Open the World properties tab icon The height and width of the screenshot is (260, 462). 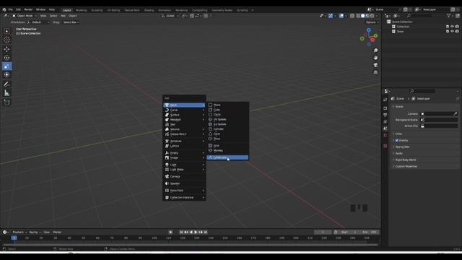385,135
